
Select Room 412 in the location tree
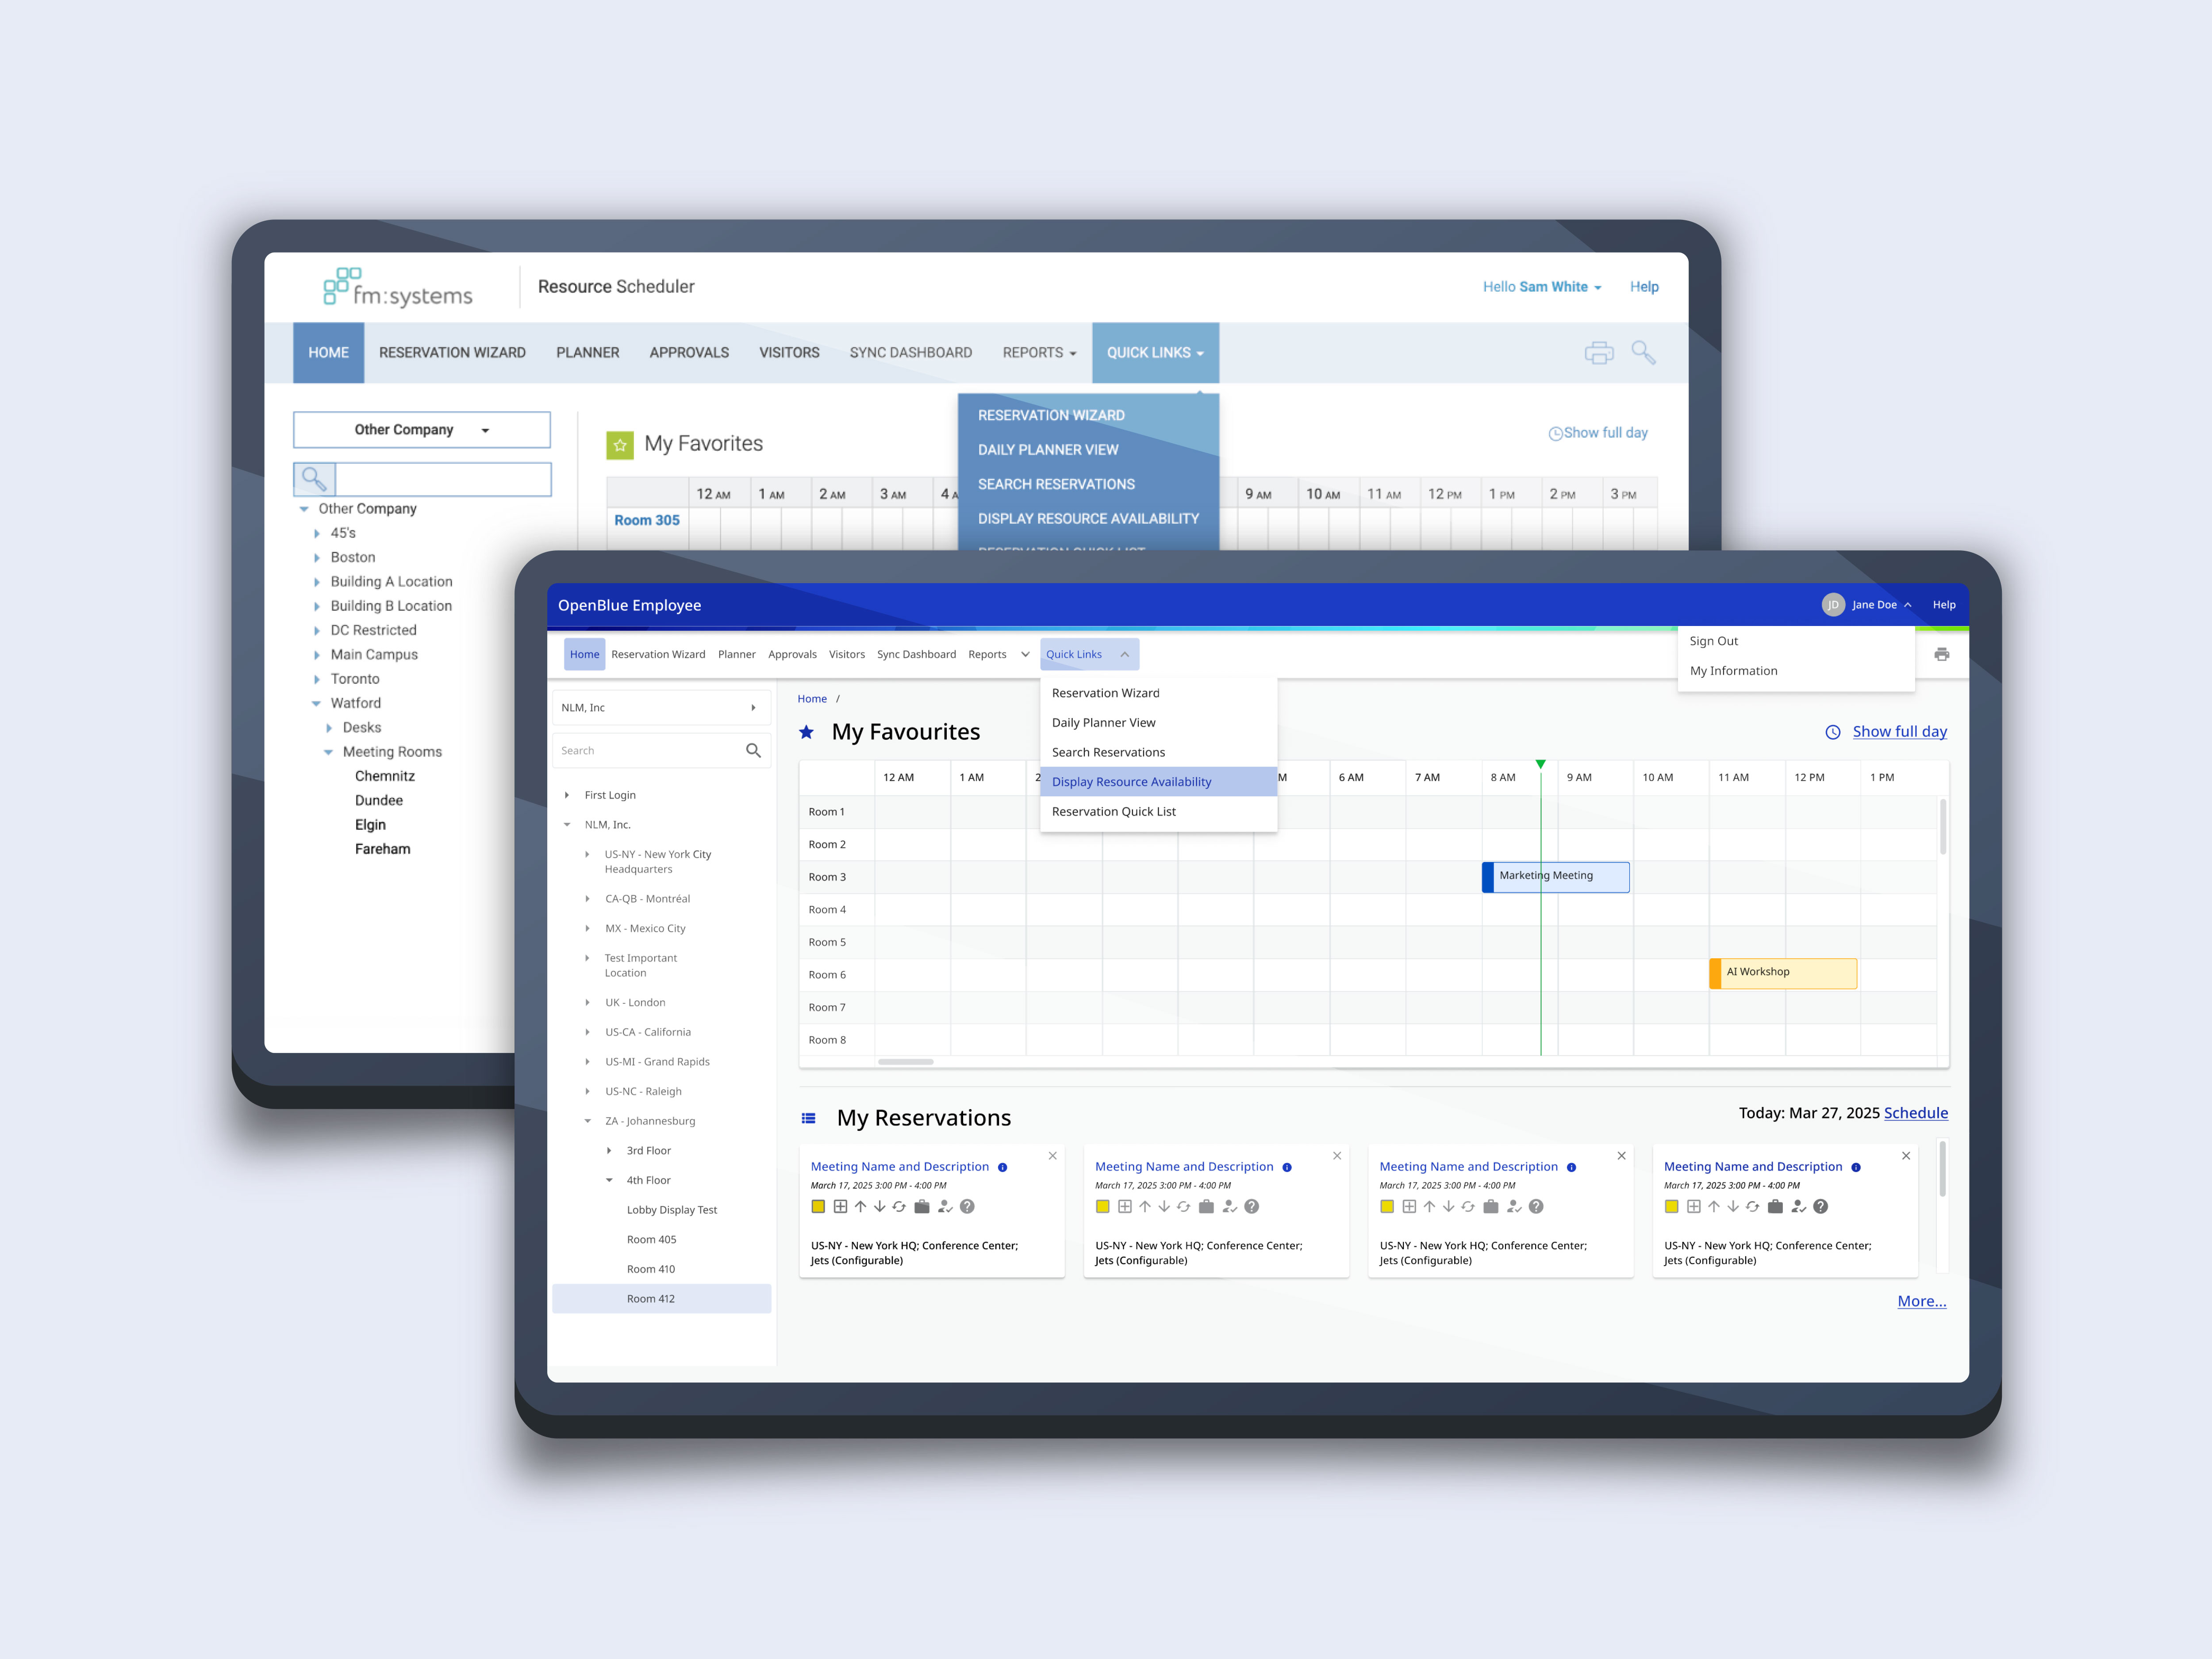click(661, 1299)
